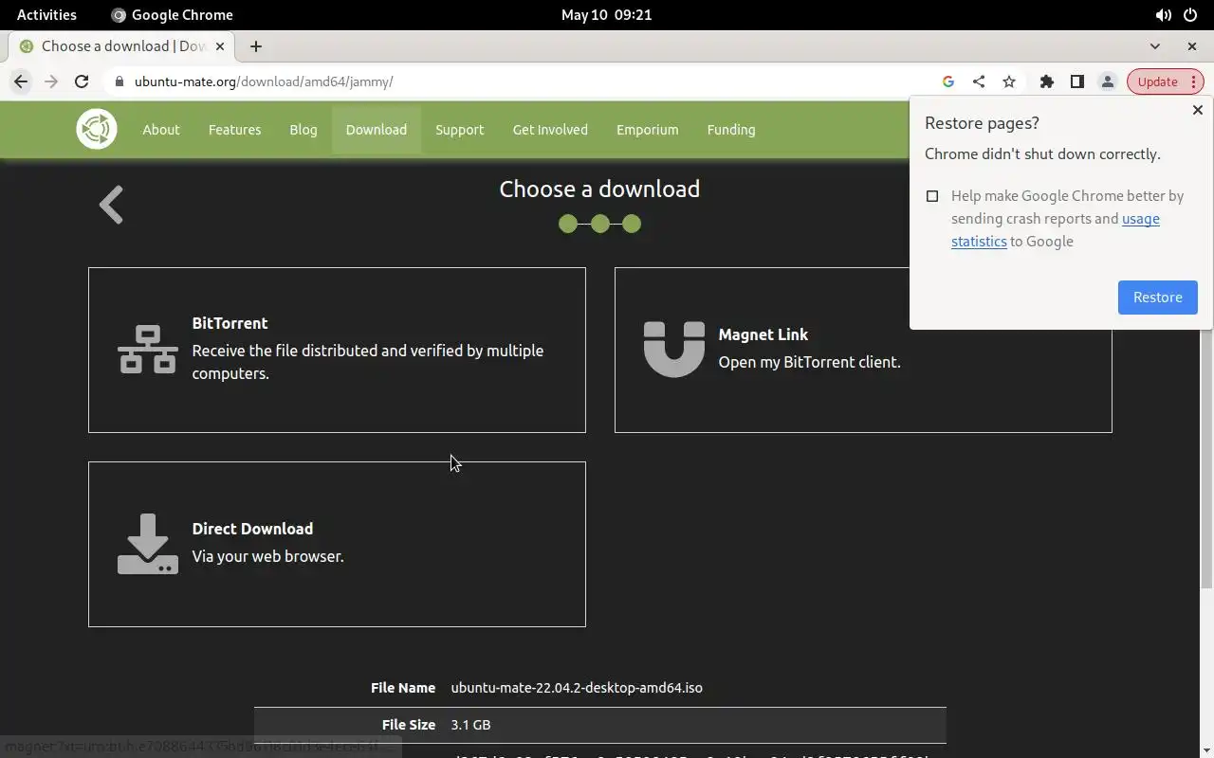Click the Ubuntu MATE logo in navbar

pyautogui.click(x=97, y=130)
